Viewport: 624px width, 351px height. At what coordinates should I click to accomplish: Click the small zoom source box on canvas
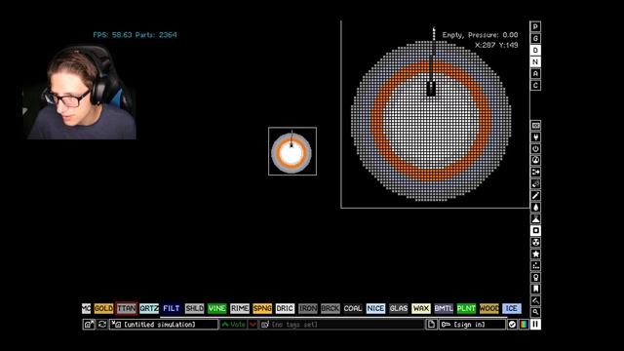coord(292,151)
